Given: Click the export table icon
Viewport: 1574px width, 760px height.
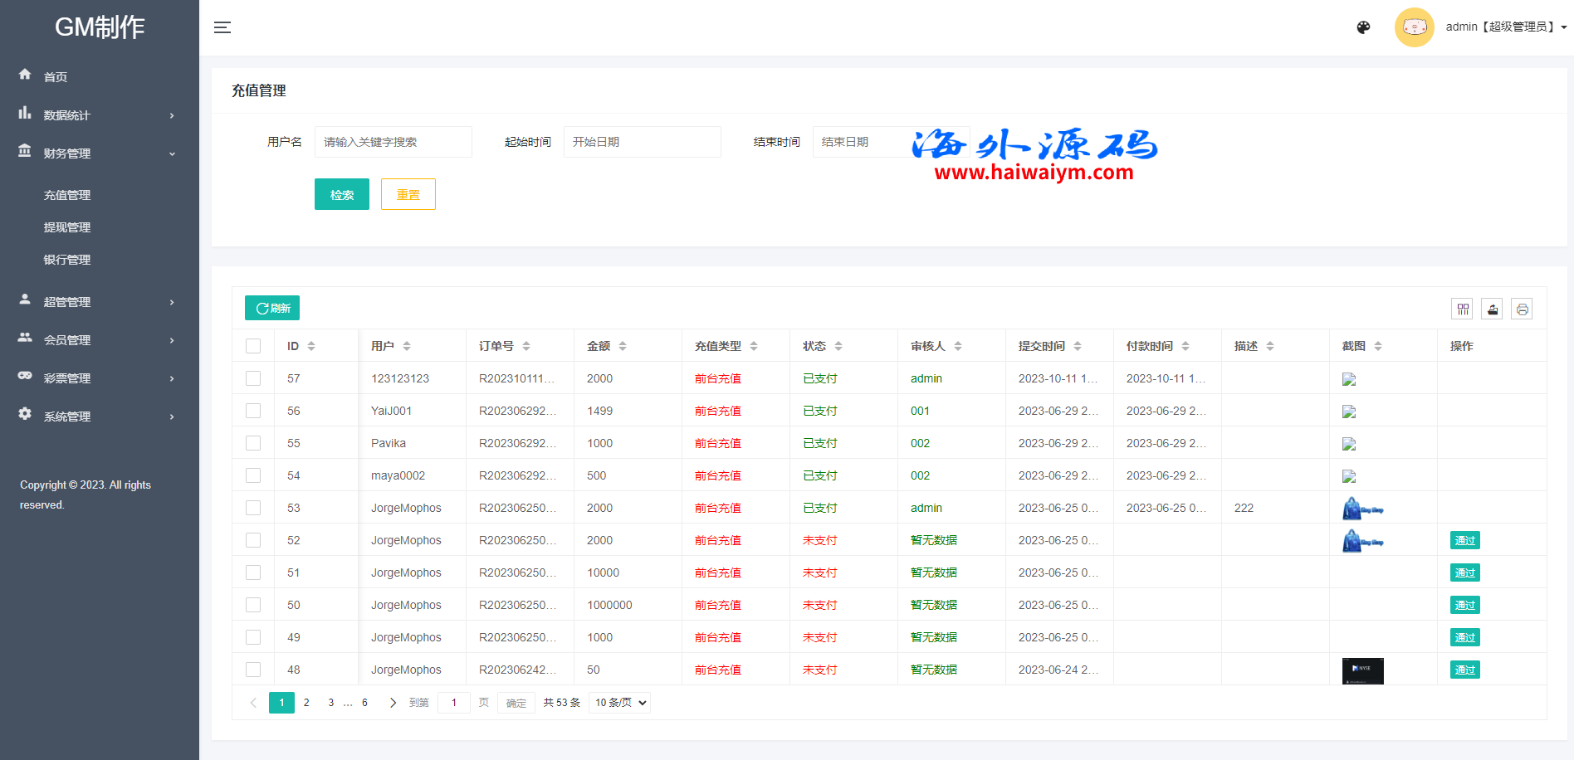Looking at the screenshot, I should (1493, 309).
